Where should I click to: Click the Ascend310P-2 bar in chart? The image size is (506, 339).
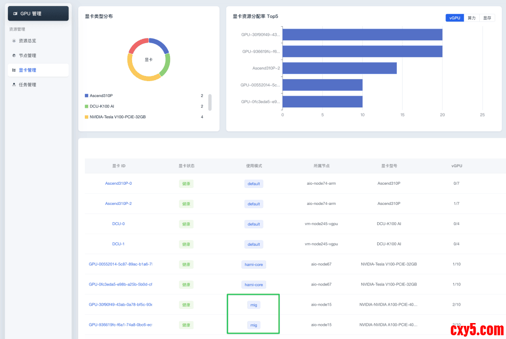[x=339, y=68]
